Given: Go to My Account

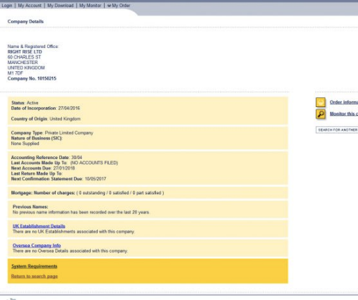Looking at the screenshot, I should pos(30,6).
